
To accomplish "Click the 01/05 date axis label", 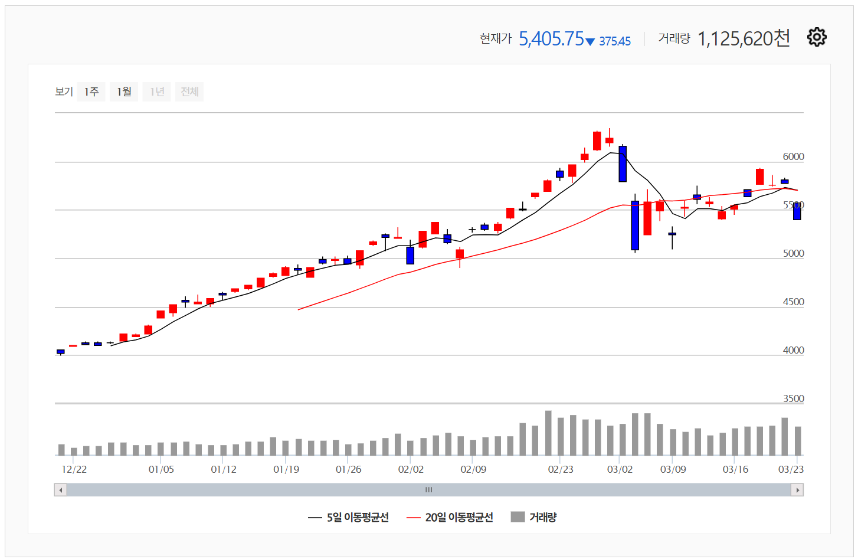I will pyautogui.click(x=161, y=469).
